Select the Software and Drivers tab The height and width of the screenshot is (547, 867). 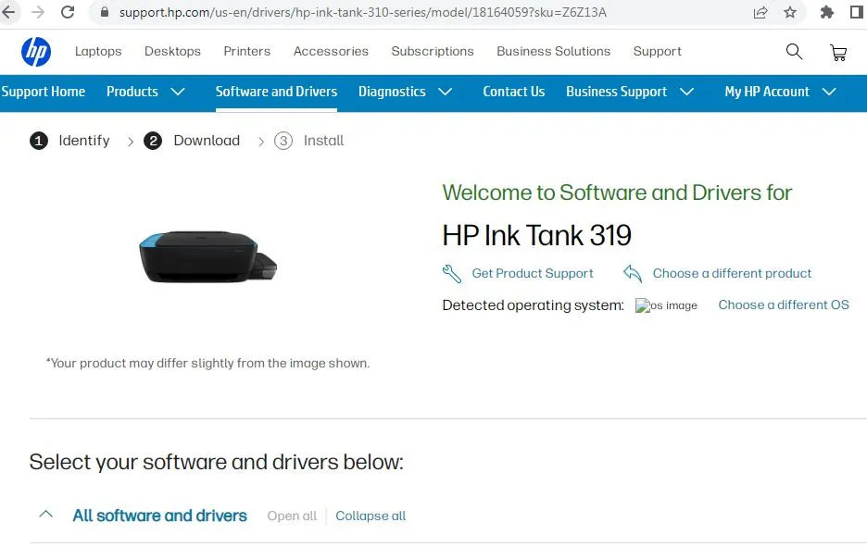tap(276, 92)
